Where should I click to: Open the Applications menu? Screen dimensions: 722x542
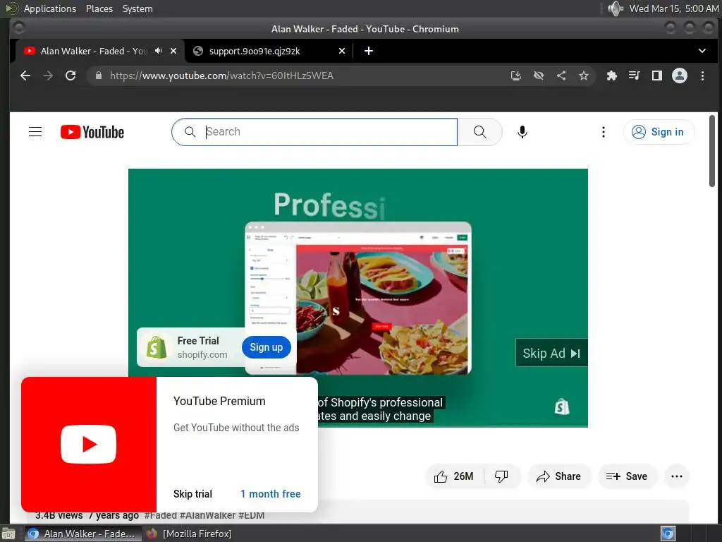pos(50,8)
